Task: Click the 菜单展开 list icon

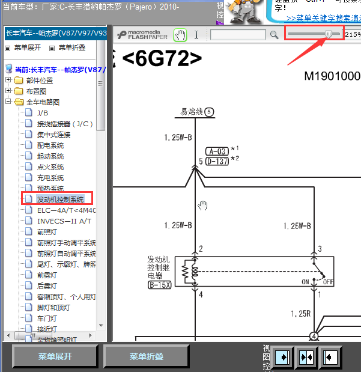Action: 8,49
